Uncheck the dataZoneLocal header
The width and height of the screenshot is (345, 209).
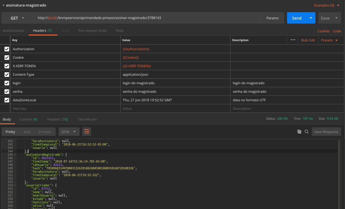[x=7, y=100]
